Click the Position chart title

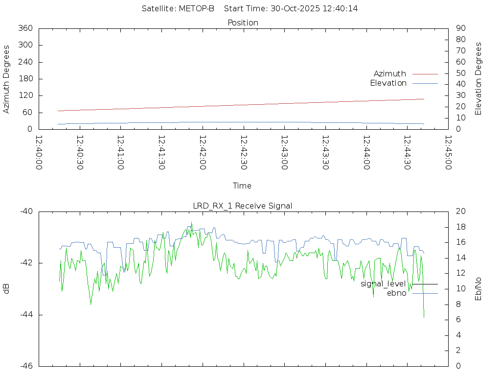pyautogui.click(x=243, y=23)
